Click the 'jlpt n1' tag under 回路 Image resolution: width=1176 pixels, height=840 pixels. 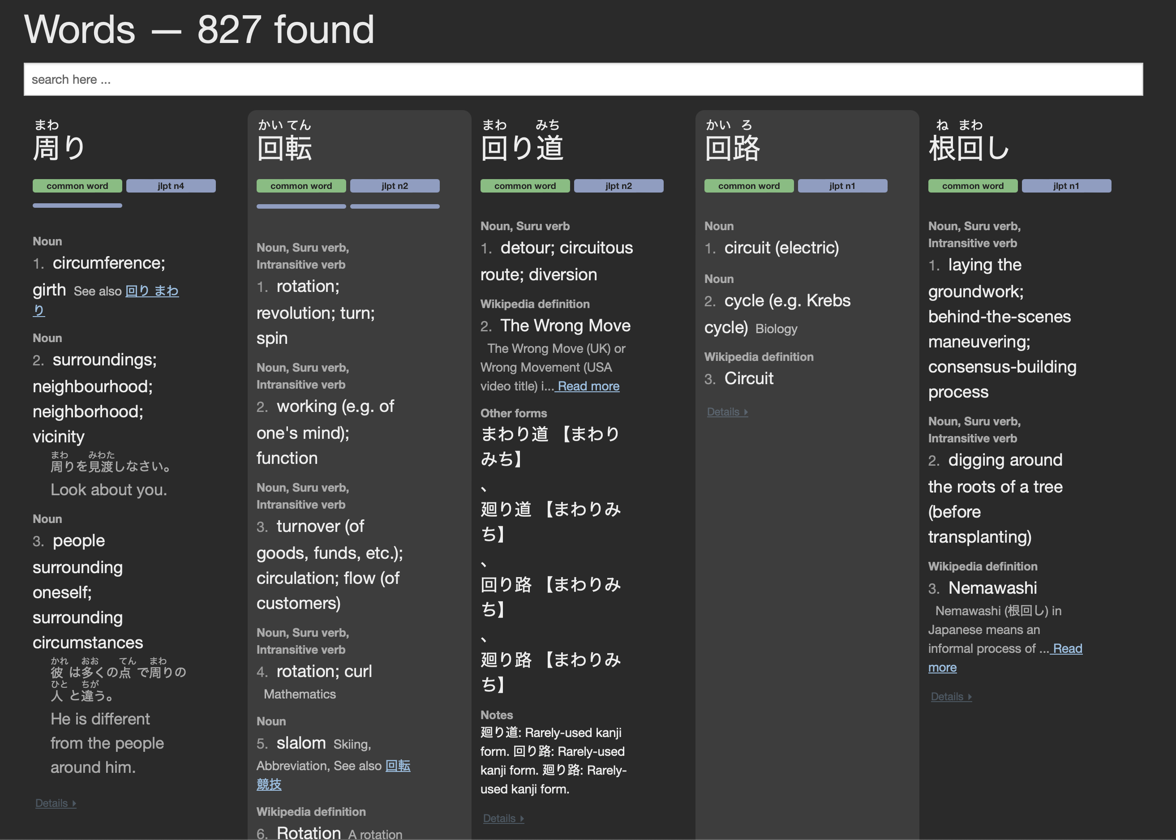coord(842,186)
